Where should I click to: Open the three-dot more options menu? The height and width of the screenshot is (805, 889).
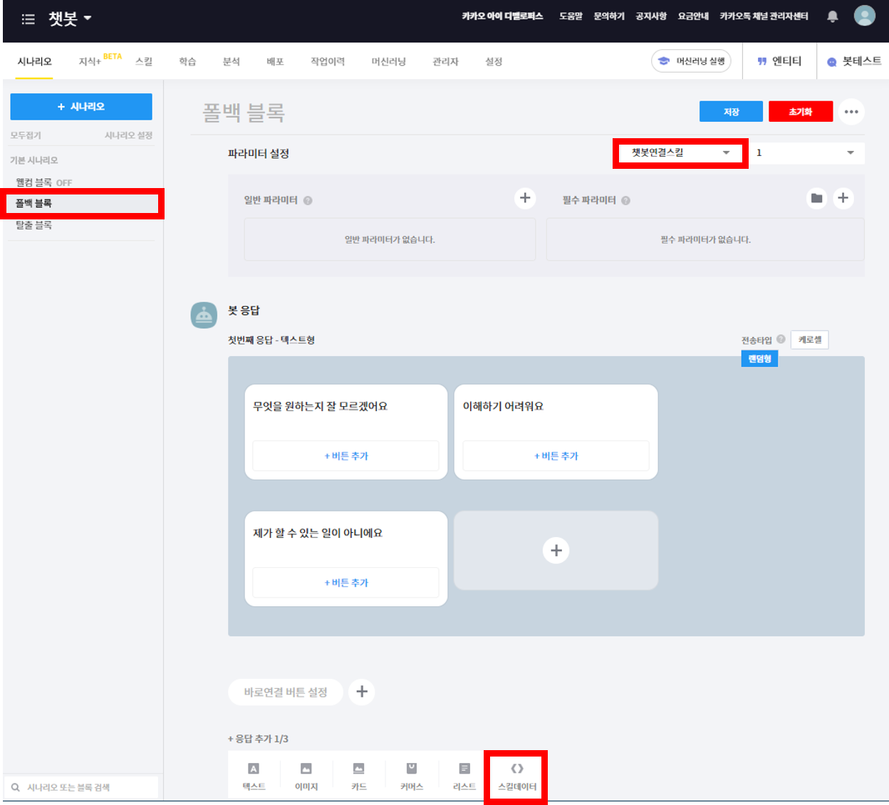click(x=851, y=112)
